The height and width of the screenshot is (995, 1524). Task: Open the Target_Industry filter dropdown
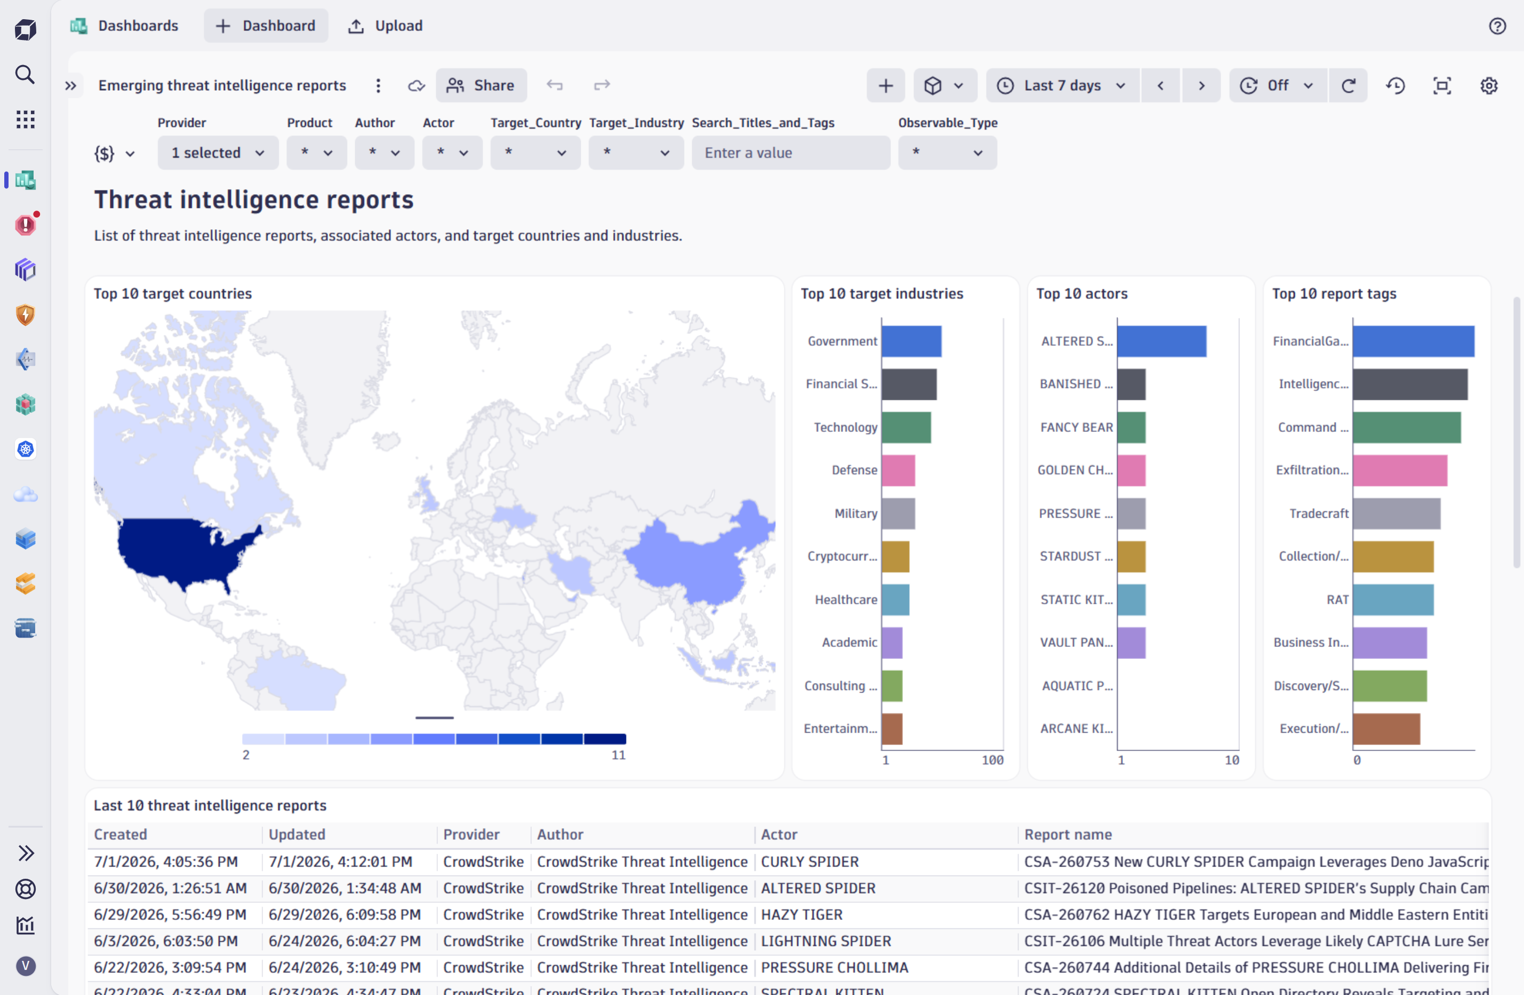(x=636, y=153)
